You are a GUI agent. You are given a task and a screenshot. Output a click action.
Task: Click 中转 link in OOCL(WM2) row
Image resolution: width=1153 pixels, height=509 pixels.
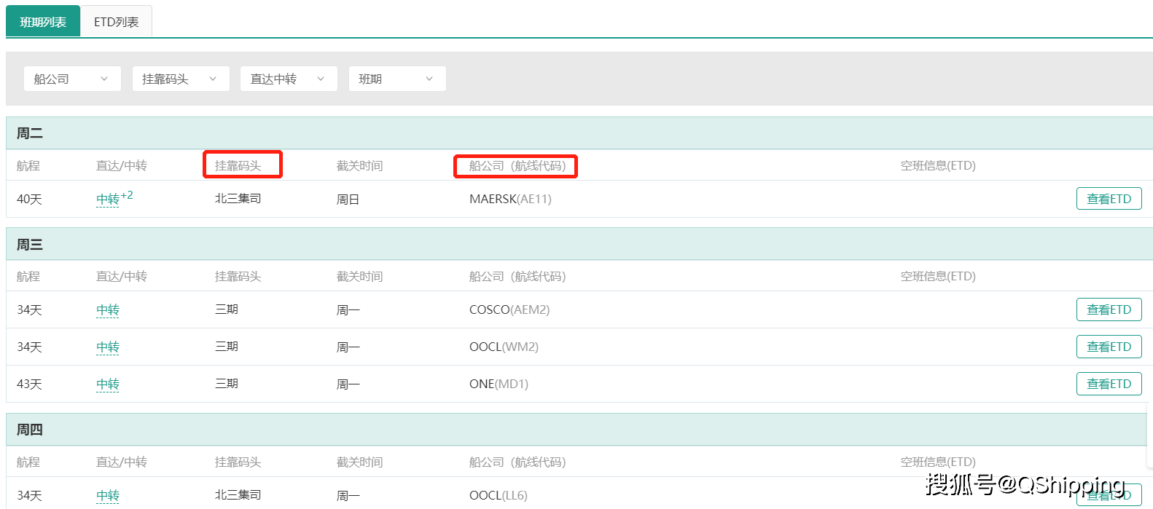pyautogui.click(x=108, y=347)
